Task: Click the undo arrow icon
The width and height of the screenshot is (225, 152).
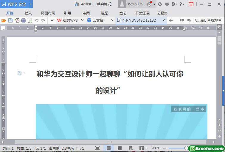Action: click(x=37, y=20)
